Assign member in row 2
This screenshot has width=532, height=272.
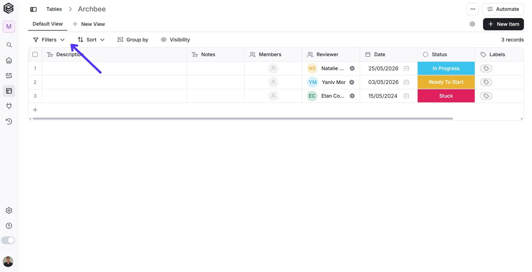273,82
